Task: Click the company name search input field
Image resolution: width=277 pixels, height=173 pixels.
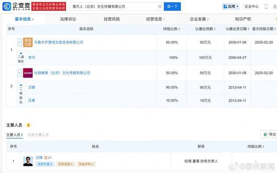Action: pyautogui.click(x=115, y=7)
